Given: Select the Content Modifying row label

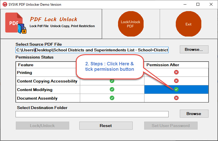Looking at the screenshot, I should (35, 90).
